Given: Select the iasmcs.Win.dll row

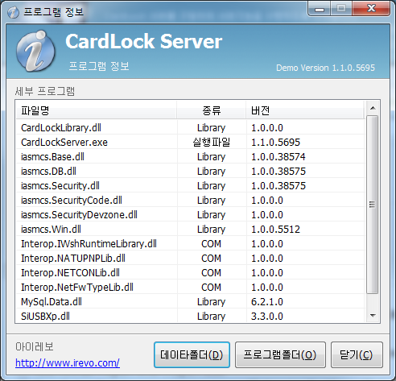Looking at the screenshot, I should (x=190, y=229).
